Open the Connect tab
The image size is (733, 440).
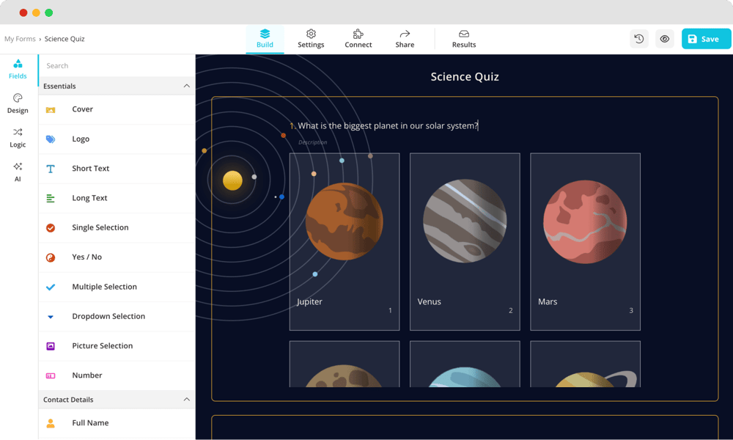tap(358, 39)
